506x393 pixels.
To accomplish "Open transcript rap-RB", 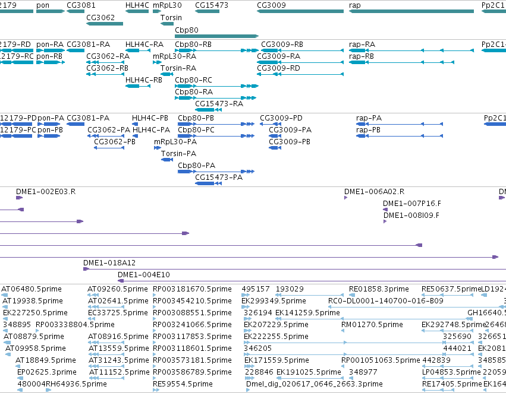I will coord(361,56).
